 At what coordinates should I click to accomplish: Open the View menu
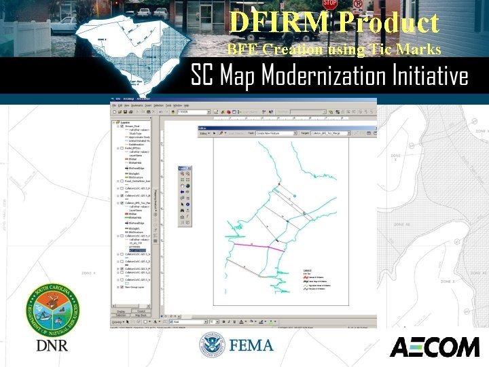[126, 105]
